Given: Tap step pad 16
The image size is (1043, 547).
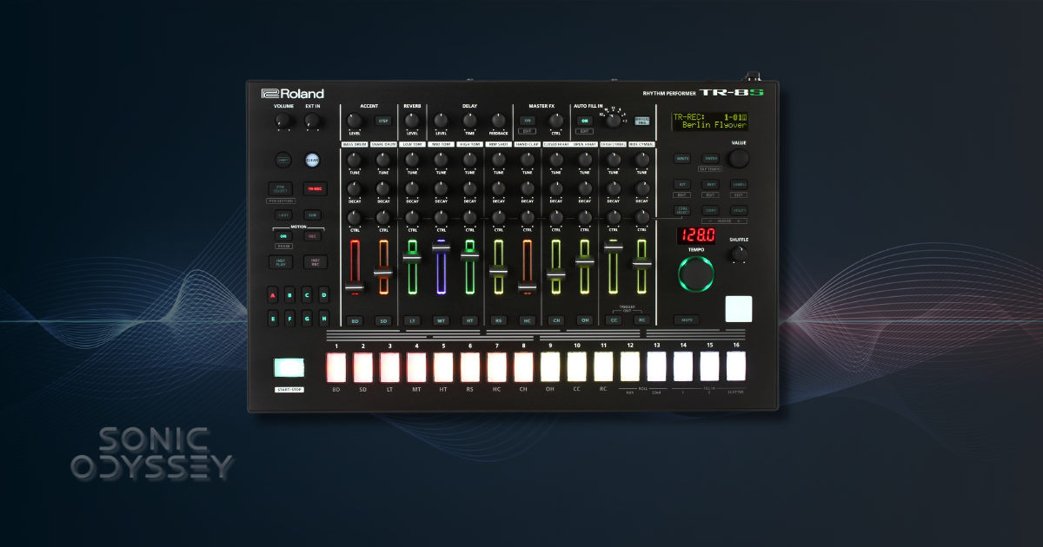Looking at the screenshot, I should [737, 366].
